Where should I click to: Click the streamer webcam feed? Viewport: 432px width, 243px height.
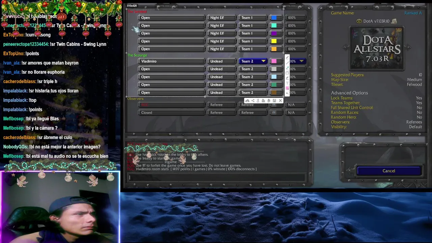click(60, 207)
